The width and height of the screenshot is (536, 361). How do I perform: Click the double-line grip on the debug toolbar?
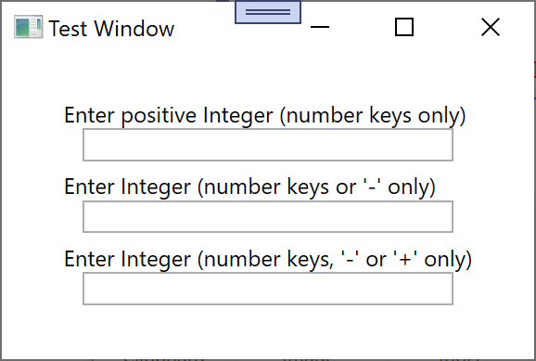tap(268, 12)
